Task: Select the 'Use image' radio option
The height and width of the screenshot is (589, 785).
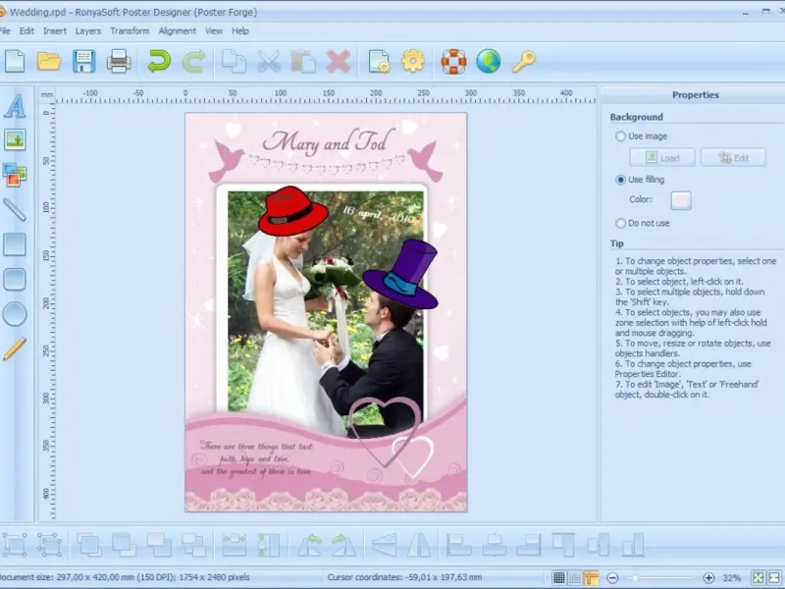Action: (x=620, y=136)
